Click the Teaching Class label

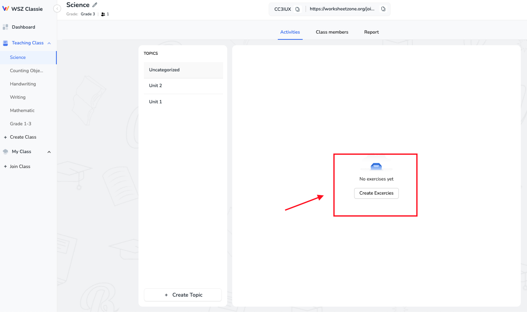28,43
